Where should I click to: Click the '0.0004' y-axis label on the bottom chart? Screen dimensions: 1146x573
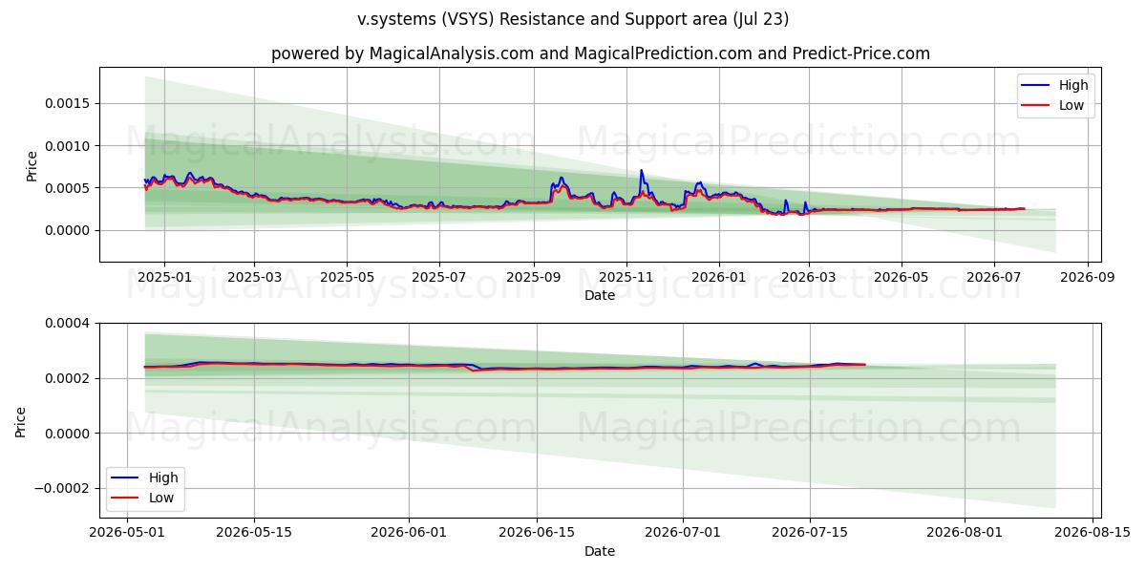click(x=70, y=324)
